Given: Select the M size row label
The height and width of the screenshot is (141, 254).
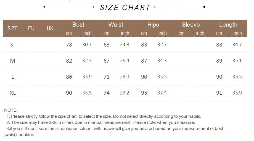Looking at the screenshot, I should [12, 61].
